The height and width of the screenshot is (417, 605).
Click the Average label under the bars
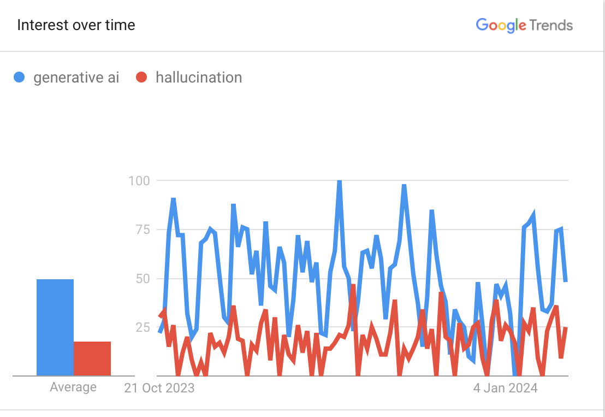point(73,387)
